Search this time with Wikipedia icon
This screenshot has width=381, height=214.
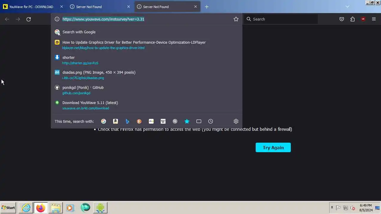pos(163,121)
